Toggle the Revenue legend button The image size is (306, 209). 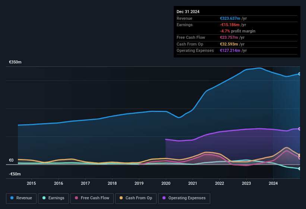(21, 198)
